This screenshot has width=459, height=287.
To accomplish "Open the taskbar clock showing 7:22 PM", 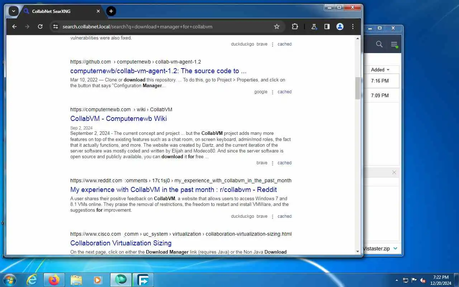I will pyautogui.click(x=441, y=280).
